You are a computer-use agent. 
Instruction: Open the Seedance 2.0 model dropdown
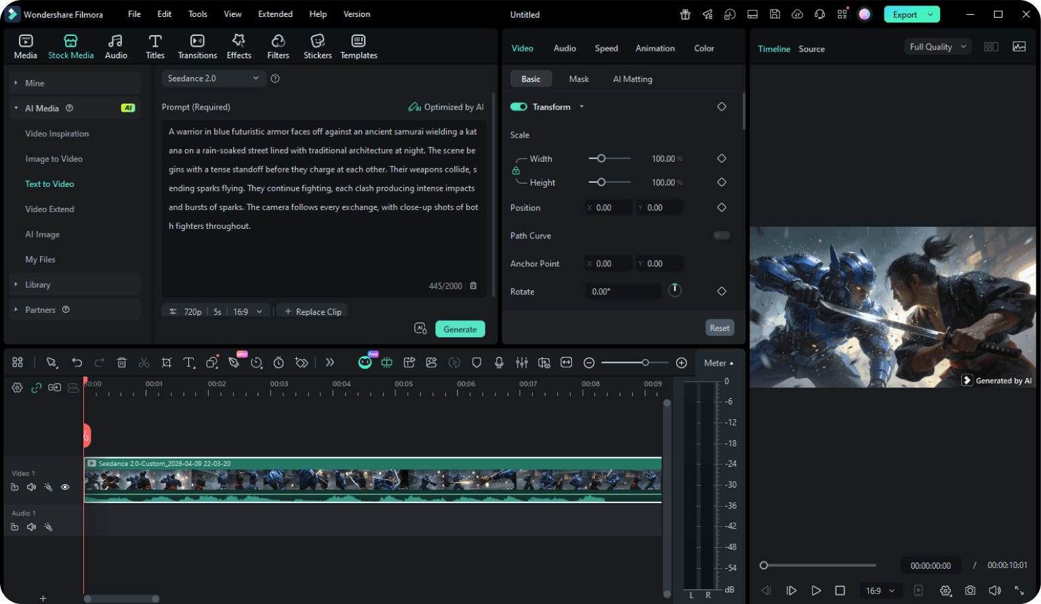tap(213, 79)
